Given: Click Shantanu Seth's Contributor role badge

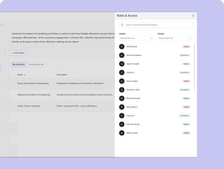Looking at the screenshot, I should coord(185,90).
